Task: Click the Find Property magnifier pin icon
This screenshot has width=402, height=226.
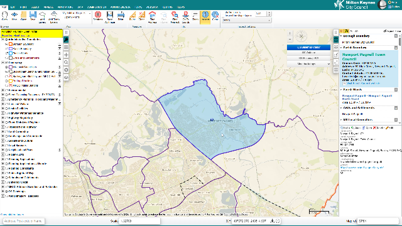Action: click(175, 17)
